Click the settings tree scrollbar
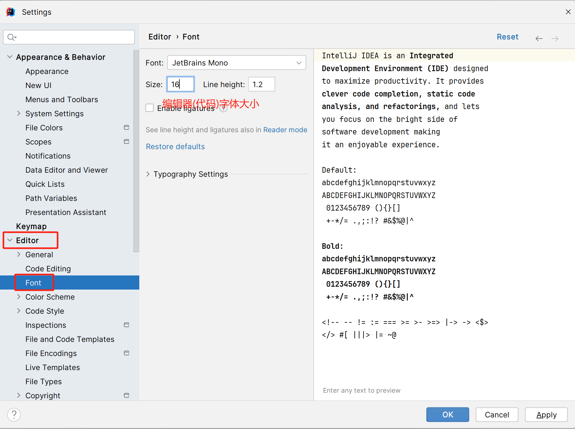Screen dimensions: 575x429 [136, 150]
